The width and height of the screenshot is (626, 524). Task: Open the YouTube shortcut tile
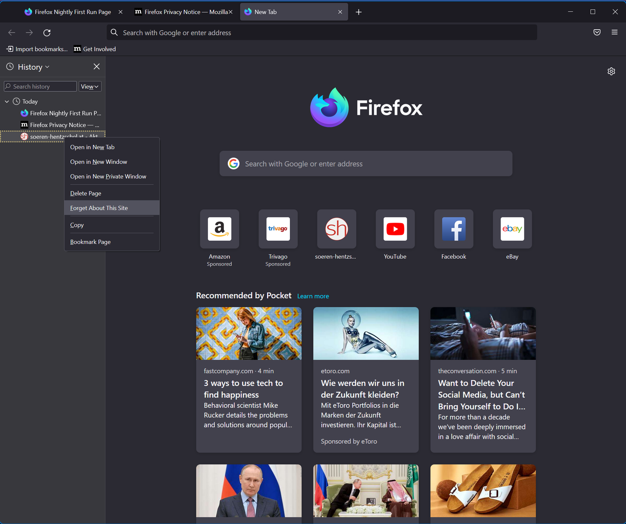click(x=395, y=229)
